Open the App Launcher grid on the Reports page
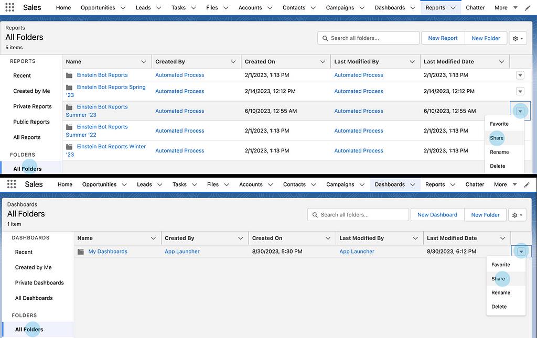Viewport: 537px width, 338px height. coord(10,8)
